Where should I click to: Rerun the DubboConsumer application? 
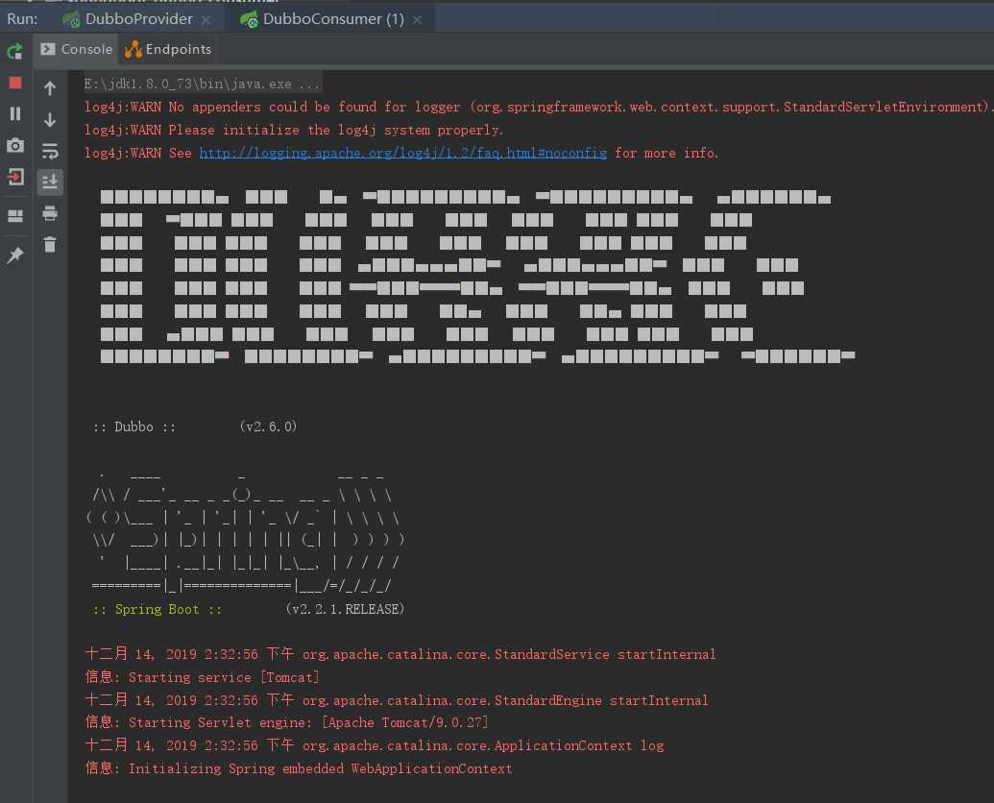(x=14, y=51)
